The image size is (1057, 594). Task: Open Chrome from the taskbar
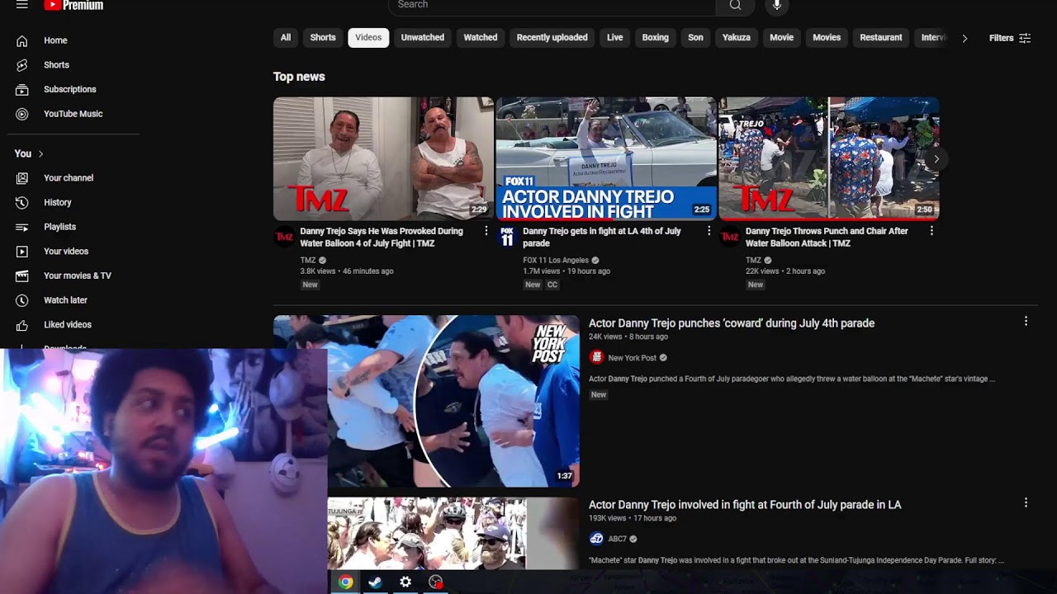click(x=345, y=582)
